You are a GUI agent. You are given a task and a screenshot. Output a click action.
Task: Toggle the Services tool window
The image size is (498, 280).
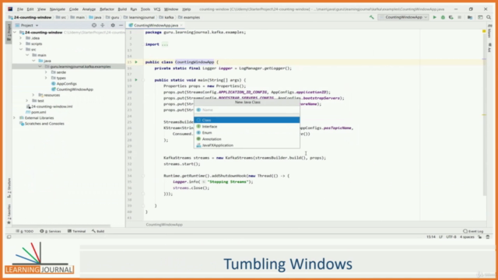click(51, 231)
